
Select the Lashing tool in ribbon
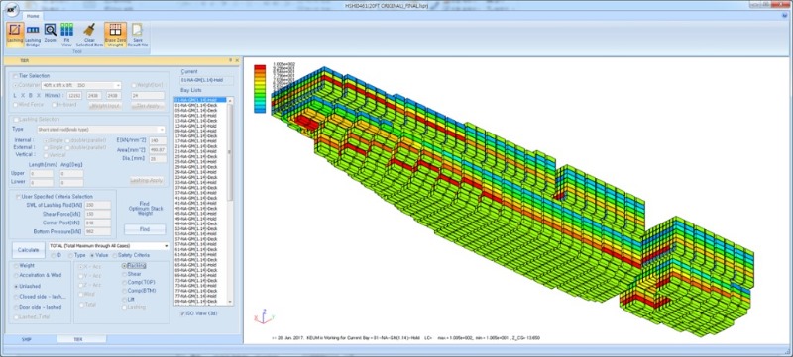click(x=15, y=35)
